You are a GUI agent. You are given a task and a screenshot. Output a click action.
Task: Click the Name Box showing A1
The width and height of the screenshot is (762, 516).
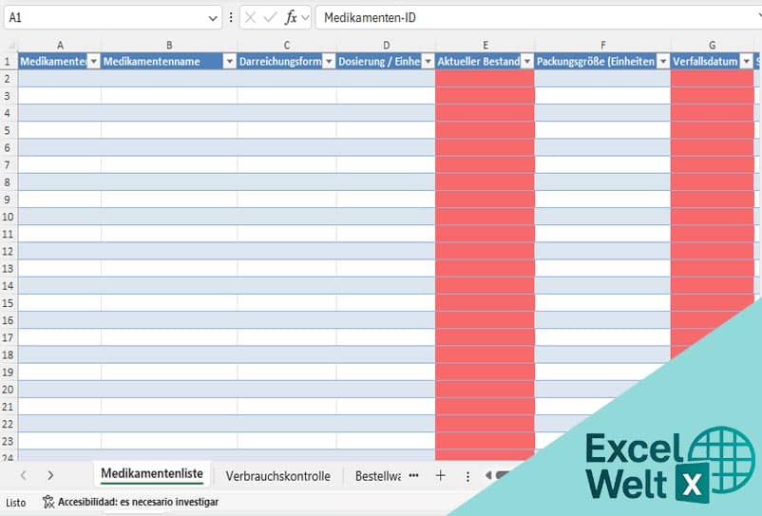[113, 18]
